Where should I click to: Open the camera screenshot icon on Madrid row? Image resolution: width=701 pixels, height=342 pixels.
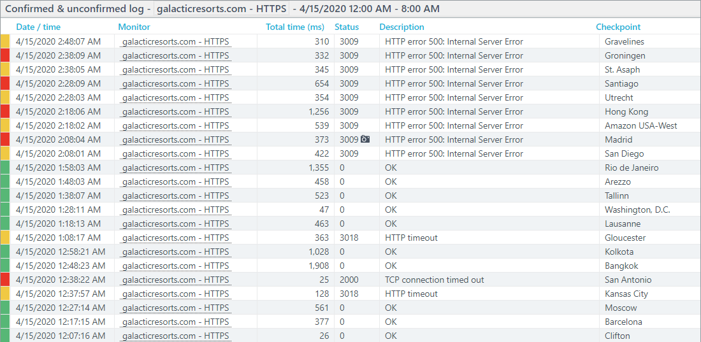pos(365,139)
